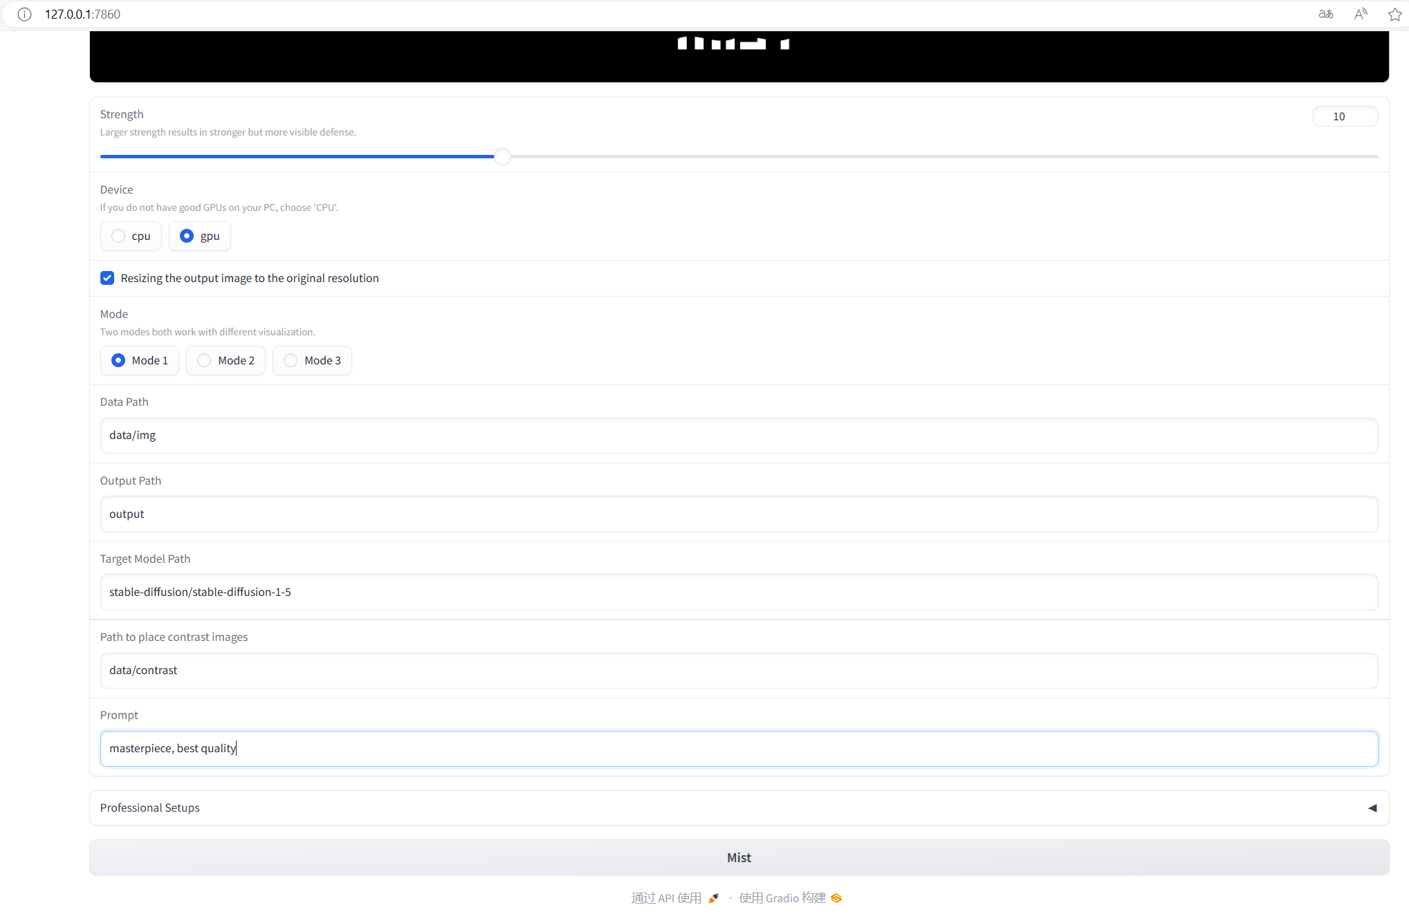Click the Strength number input box

(x=1345, y=116)
